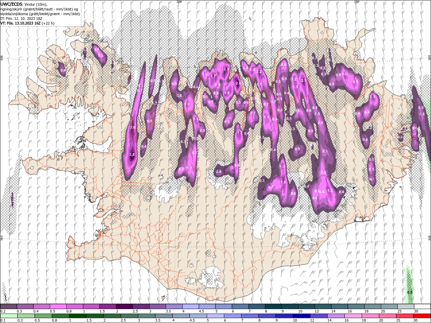The width and height of the screenshot is (431, 323).
Task: Pick the lower-row swatch between 25 and 30
Action: [x=405, y=316]
